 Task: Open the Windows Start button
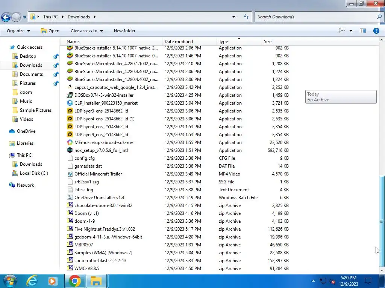click(10, 281)
